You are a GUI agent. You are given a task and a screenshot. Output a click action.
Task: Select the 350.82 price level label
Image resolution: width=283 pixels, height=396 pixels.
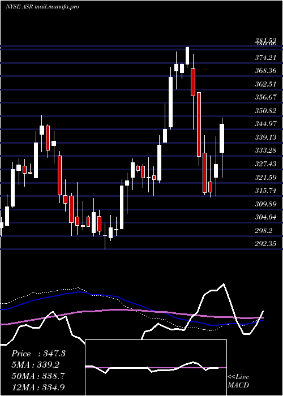point(265,111)
